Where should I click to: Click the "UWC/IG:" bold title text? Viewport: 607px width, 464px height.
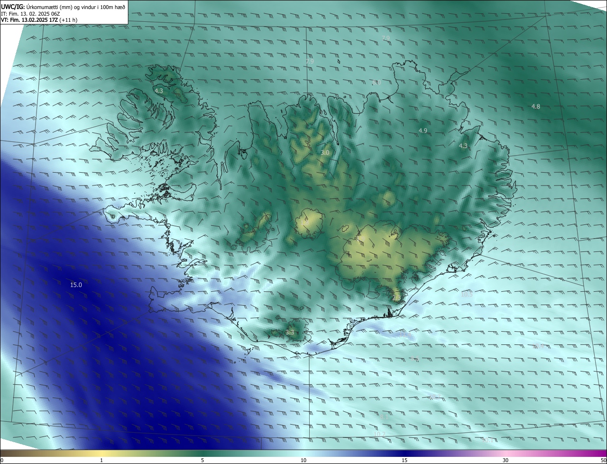[13, 7]
